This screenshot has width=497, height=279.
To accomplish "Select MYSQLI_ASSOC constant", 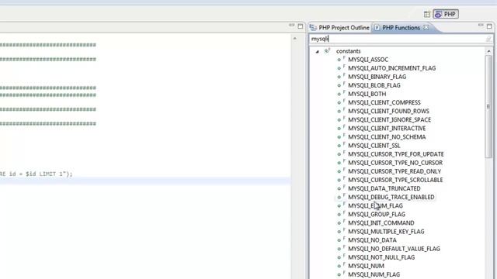I will [x=368, y=60].
